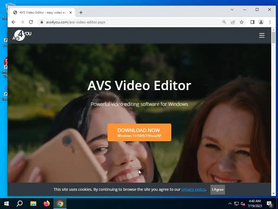The width and height of the screenshot is (278, 209).
Task: Open the Chrome side panel
Action: coord(252,22)
